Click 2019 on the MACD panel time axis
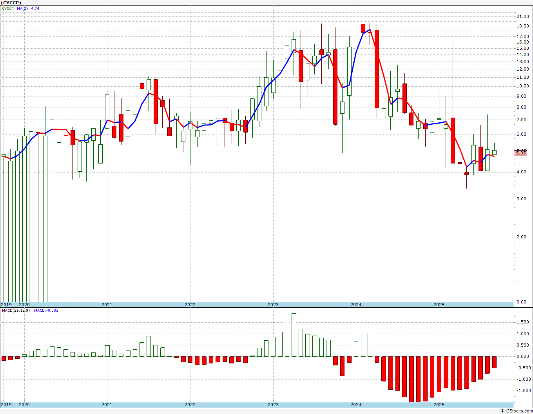 (6, 405)
